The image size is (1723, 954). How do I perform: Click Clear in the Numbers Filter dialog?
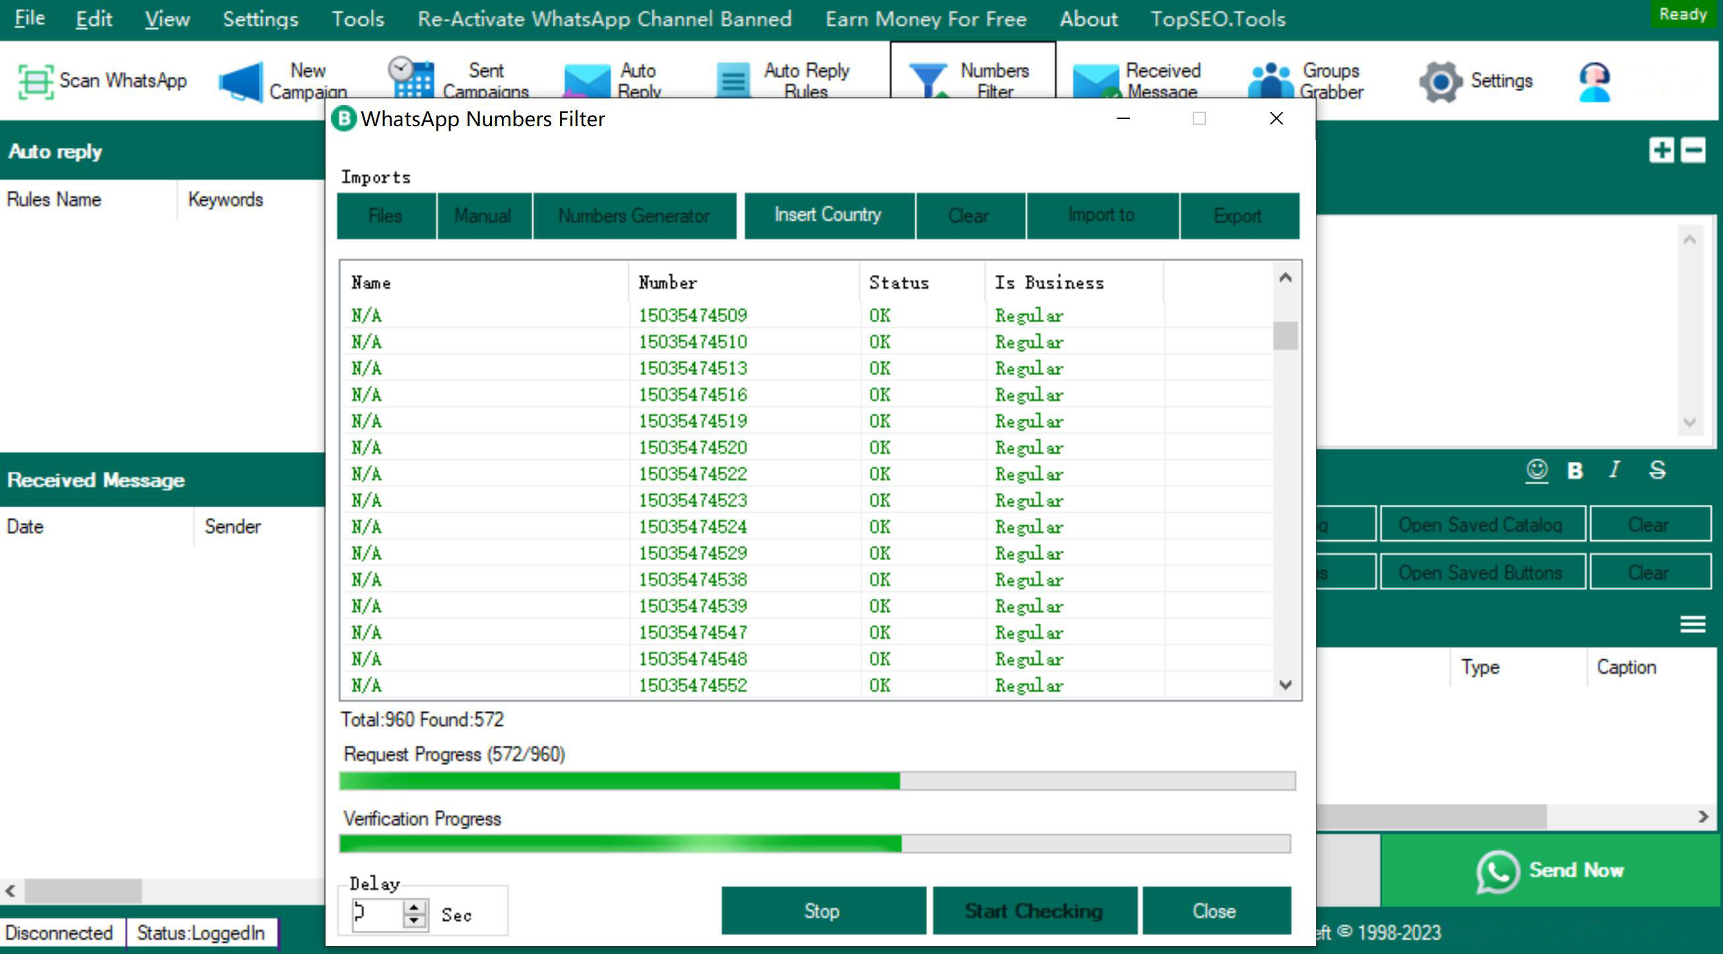click(x=969, y=216)
